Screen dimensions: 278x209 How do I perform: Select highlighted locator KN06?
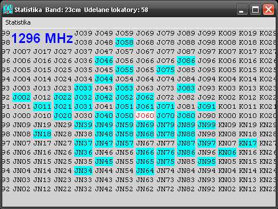(227, 152)
